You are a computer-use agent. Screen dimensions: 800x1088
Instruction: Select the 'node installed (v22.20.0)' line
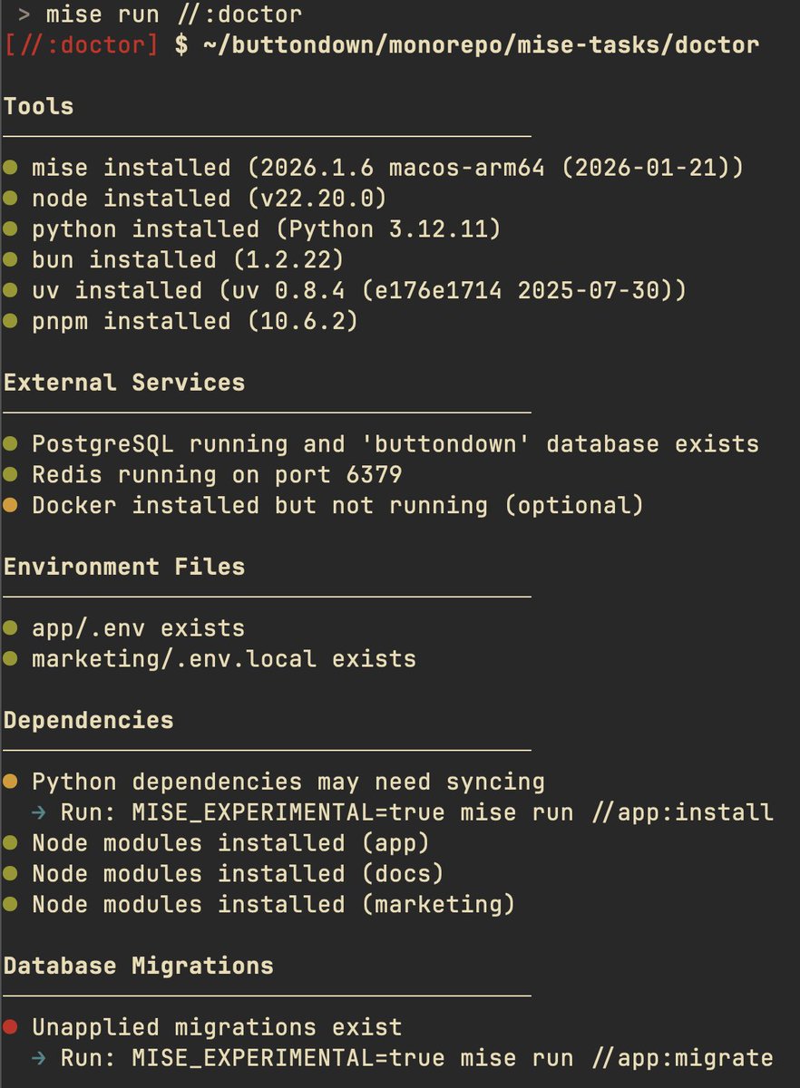210,199
